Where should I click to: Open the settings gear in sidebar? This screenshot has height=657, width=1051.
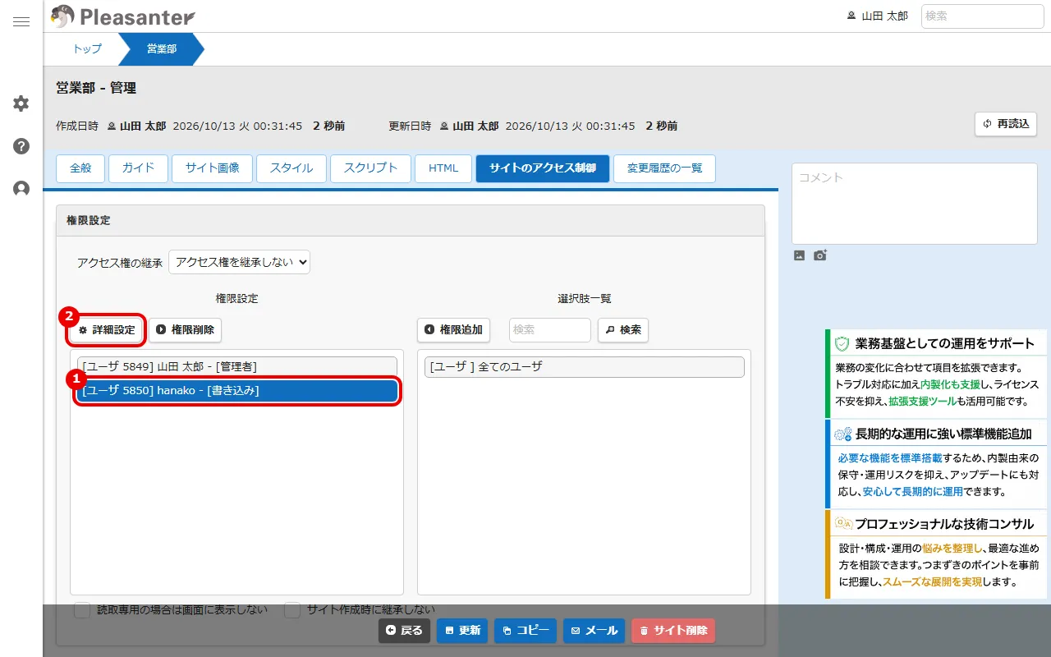tap(21, 103)
